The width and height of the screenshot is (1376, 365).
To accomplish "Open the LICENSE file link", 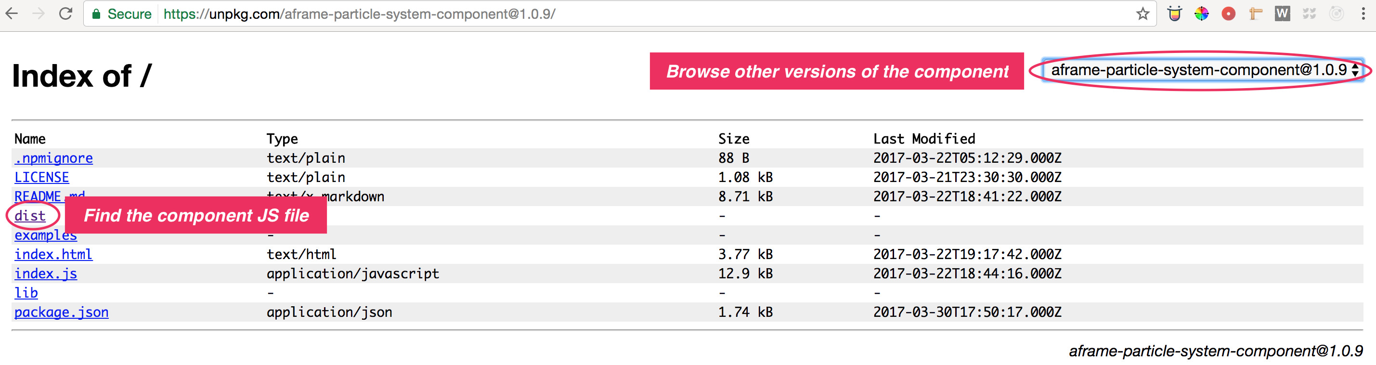I will coord(42,177).
